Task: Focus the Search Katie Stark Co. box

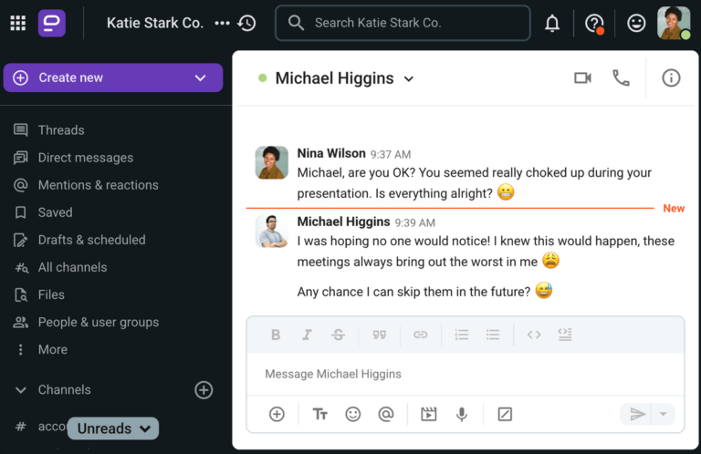Action: coord(403,23)
